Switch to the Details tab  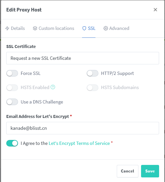coord(15,28)
